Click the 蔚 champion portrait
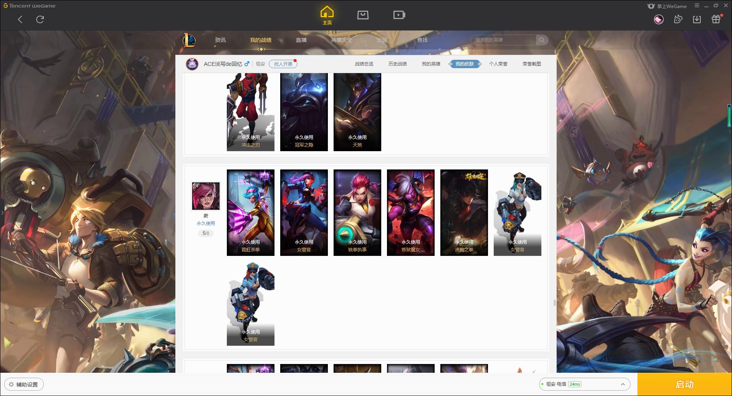732x396 pixels. point(206,196)
